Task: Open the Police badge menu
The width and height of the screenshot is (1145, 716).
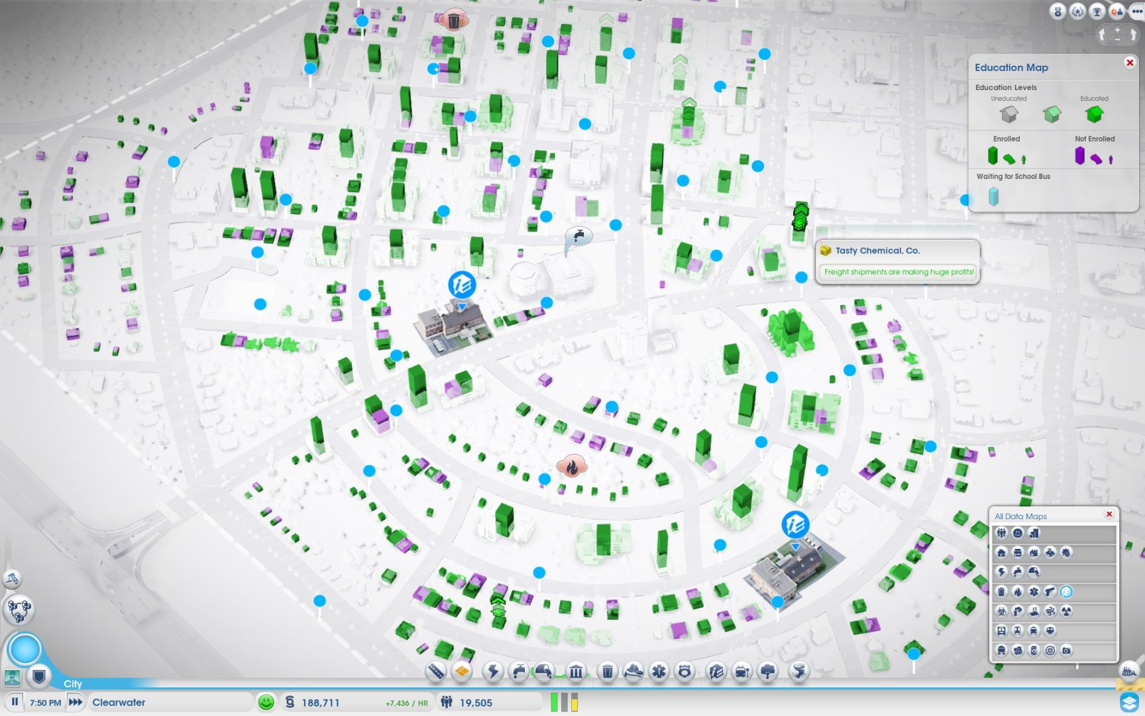Action: click(684, 672)
